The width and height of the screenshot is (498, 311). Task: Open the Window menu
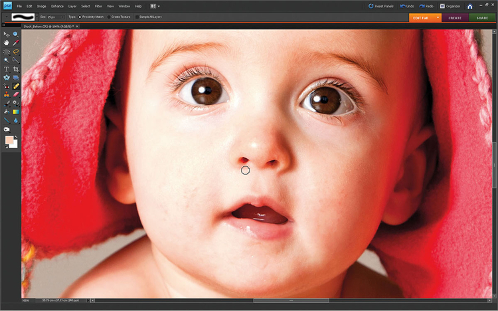(124, 7)
